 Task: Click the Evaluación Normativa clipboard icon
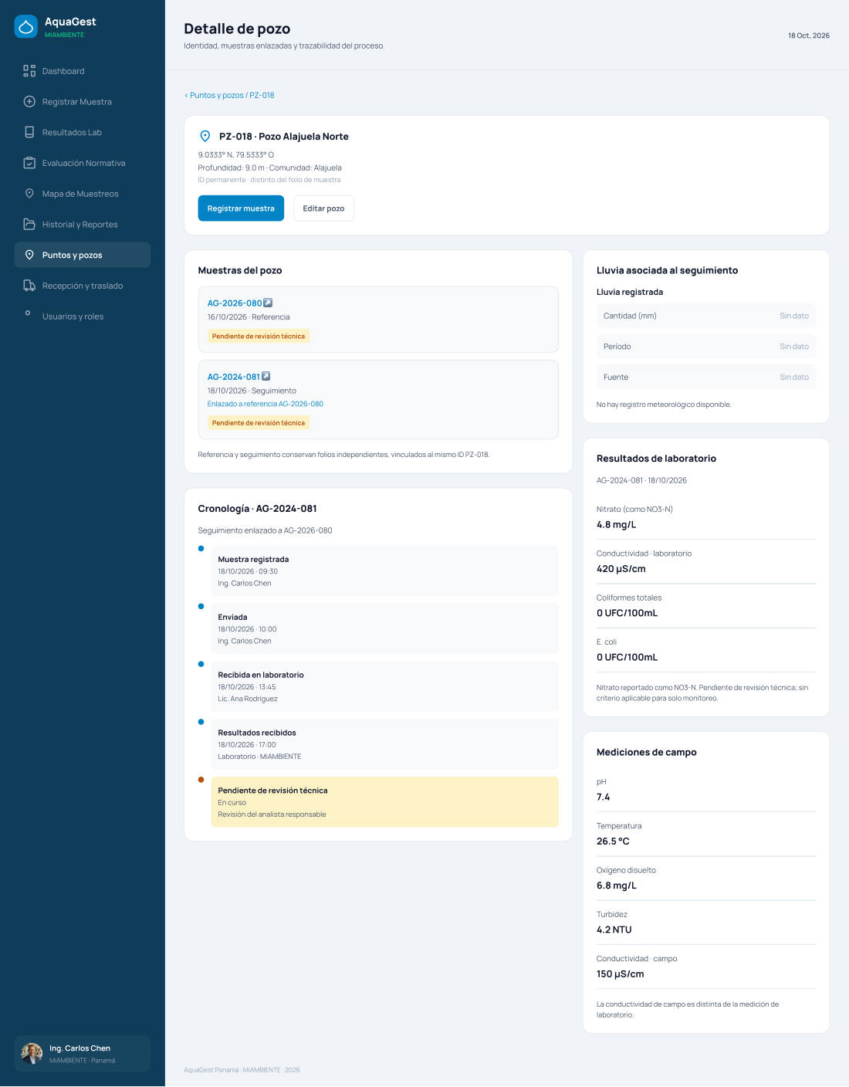point(29,163)
